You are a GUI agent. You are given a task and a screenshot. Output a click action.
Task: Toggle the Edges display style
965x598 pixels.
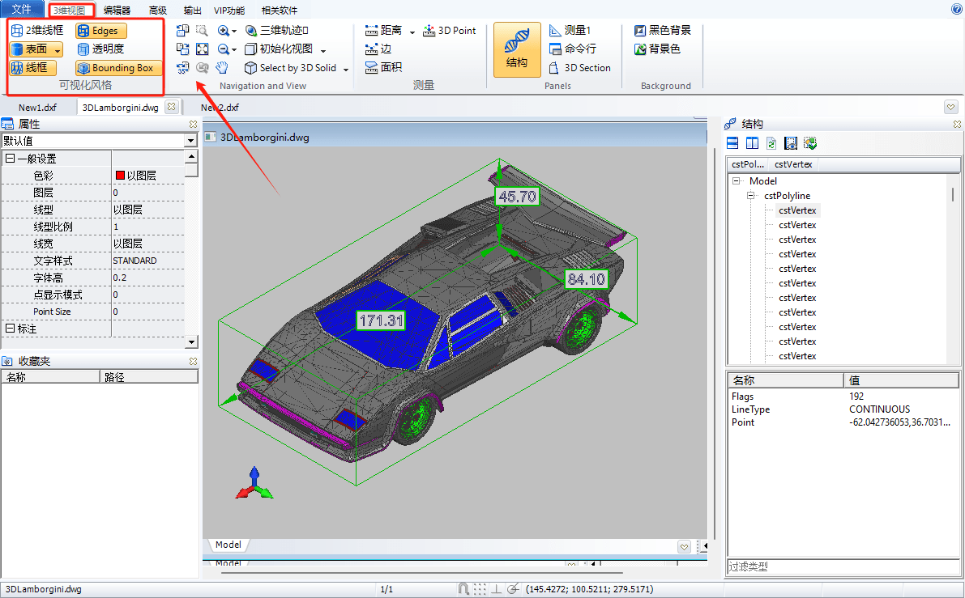tap(101, 31)
